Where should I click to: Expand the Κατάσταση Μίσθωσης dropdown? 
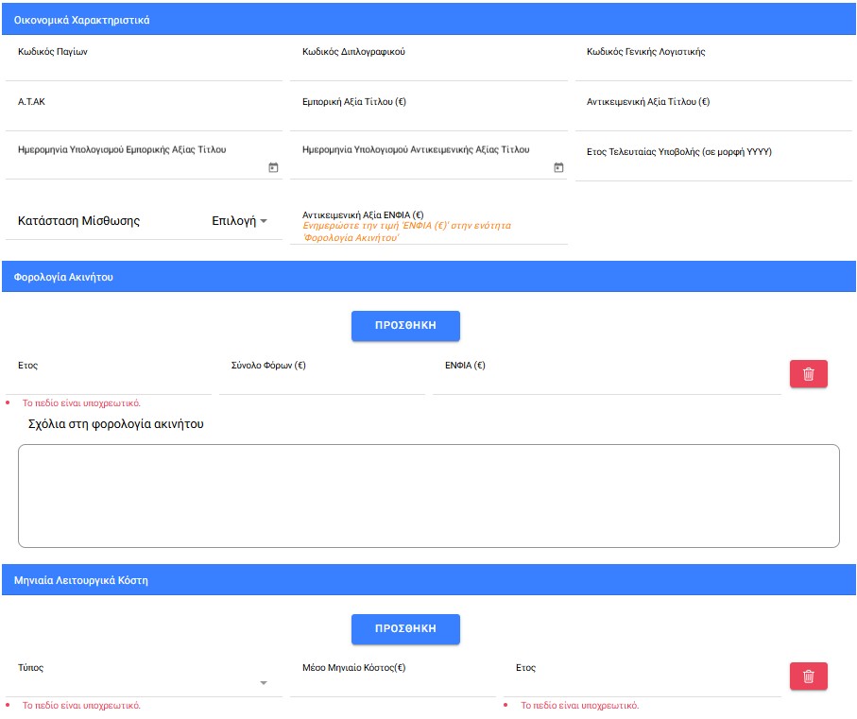[239, 221]
